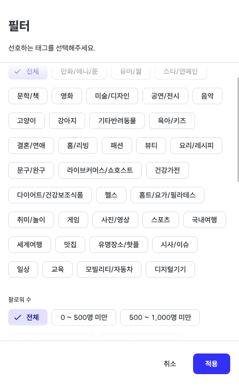
Task: Choose the 미술/디자인 tag
Action: 112,96
